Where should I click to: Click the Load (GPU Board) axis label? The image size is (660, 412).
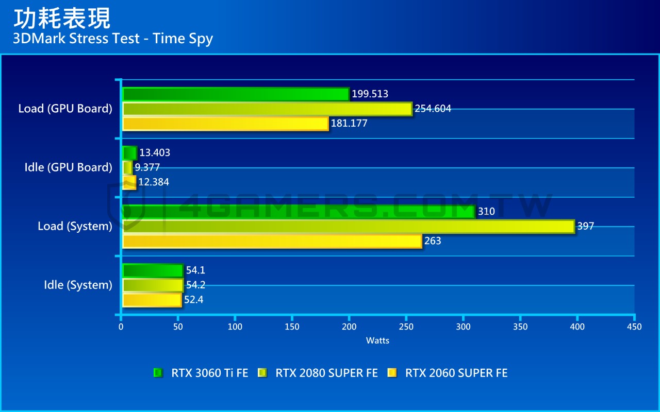[x=65, y=109]
